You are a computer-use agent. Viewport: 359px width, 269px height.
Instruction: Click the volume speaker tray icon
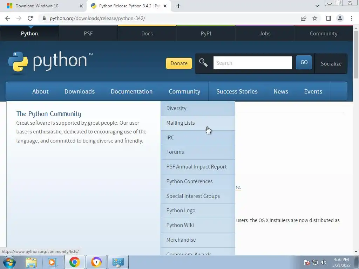(324, 262)
